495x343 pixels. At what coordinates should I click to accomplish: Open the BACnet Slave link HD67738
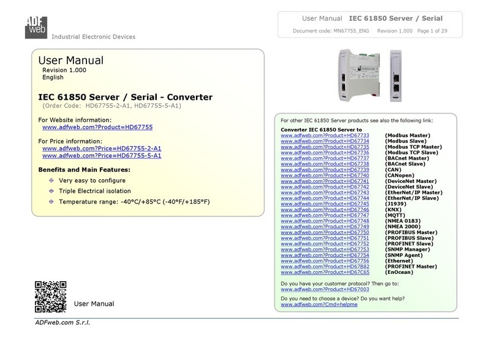point(325,164)
